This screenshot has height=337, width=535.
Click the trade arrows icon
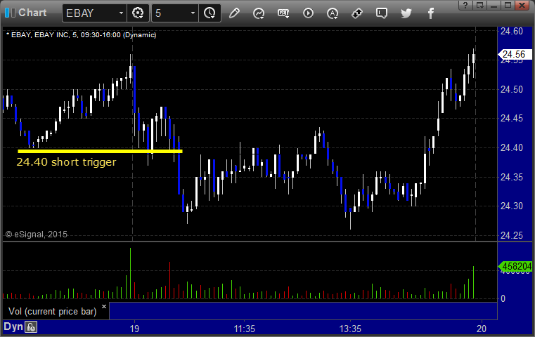coord(357,13)
